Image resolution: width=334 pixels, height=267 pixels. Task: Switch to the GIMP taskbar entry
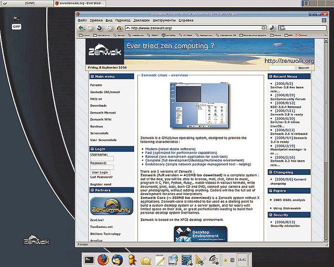[x=27, y=3]
